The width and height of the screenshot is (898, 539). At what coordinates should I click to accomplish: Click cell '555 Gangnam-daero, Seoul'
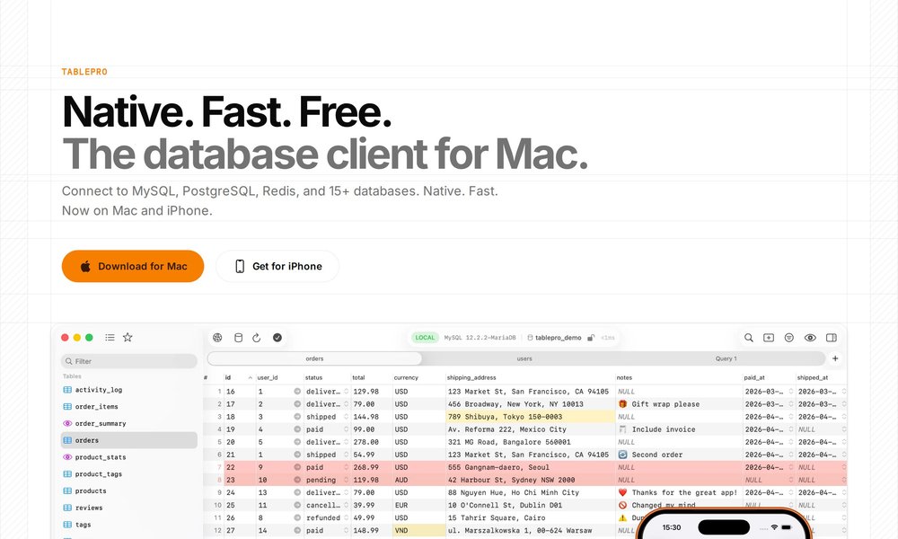tap(531, 467)
